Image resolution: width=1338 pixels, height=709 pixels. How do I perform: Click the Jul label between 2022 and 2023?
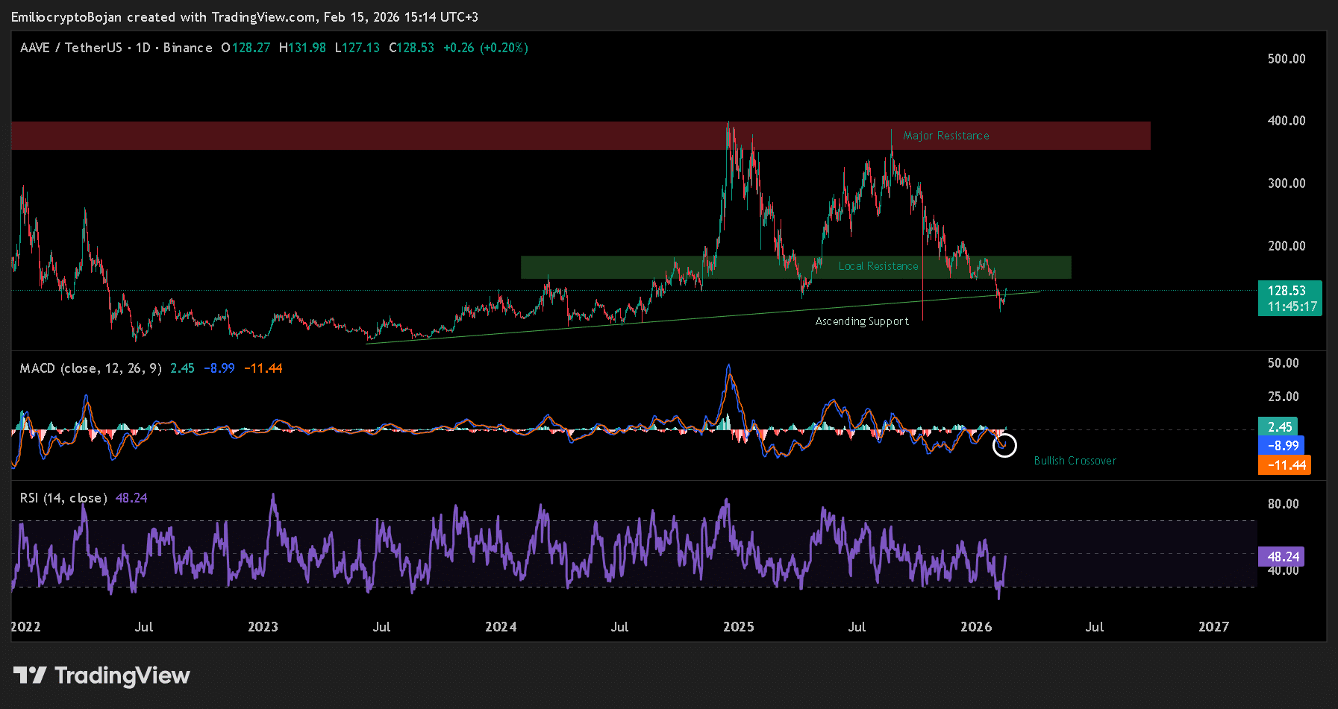pos(144,627)
